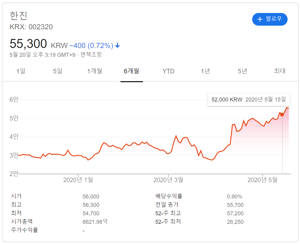300x244 pixels.
Task: Click the 팔로우 follow button
Action: pyautogui.click(x=270, y=19)
